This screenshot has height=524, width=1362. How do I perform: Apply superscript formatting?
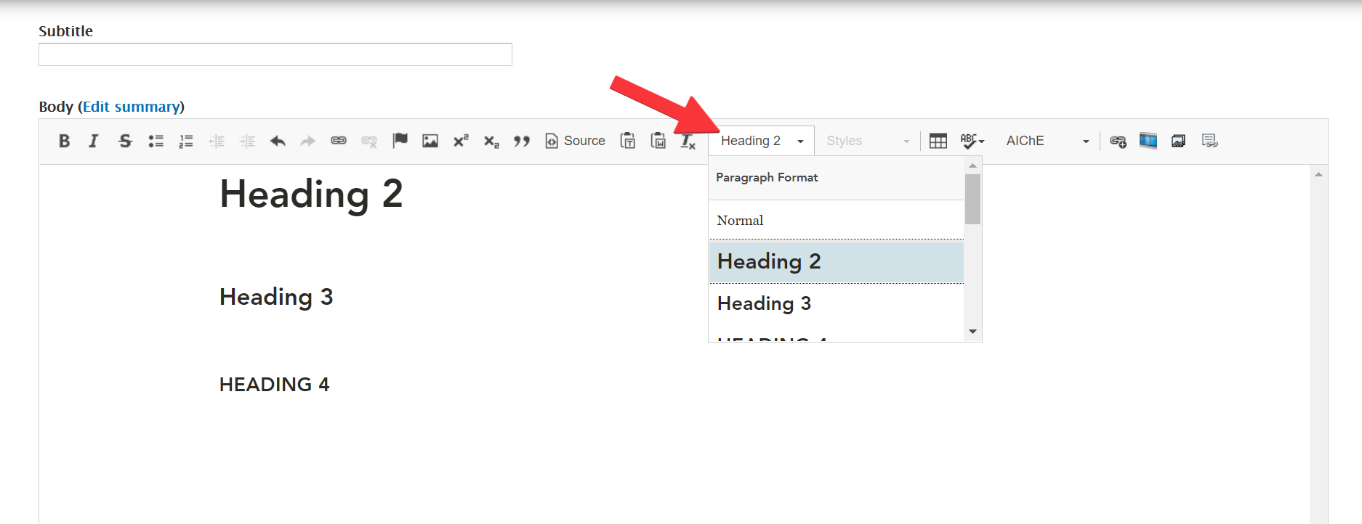coord(461,141)
